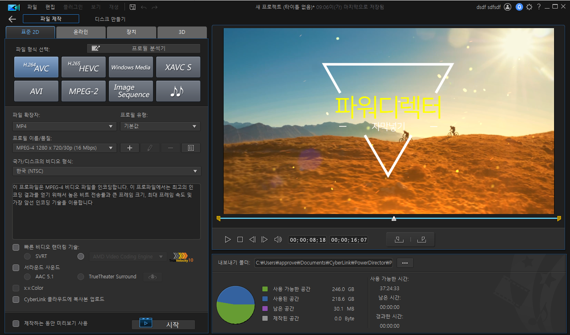Check the 서라운드 사운드 option

[x=16, y=268]
